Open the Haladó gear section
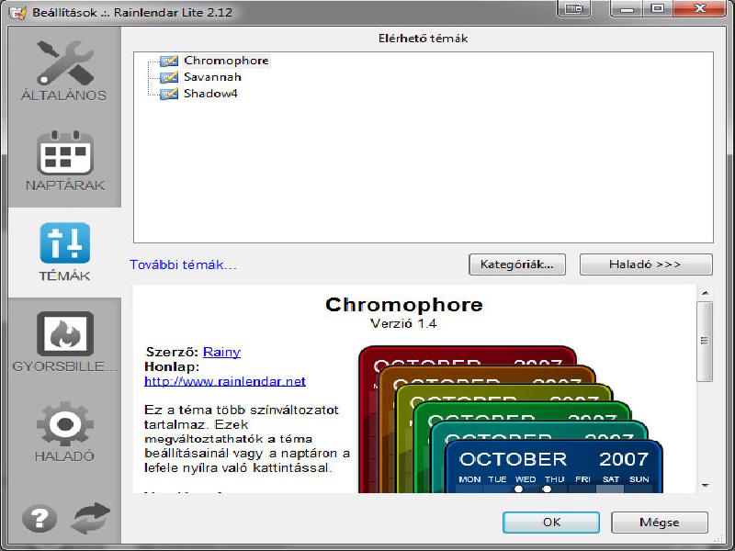Screen dimensions: 735x551 pos(64,431)
